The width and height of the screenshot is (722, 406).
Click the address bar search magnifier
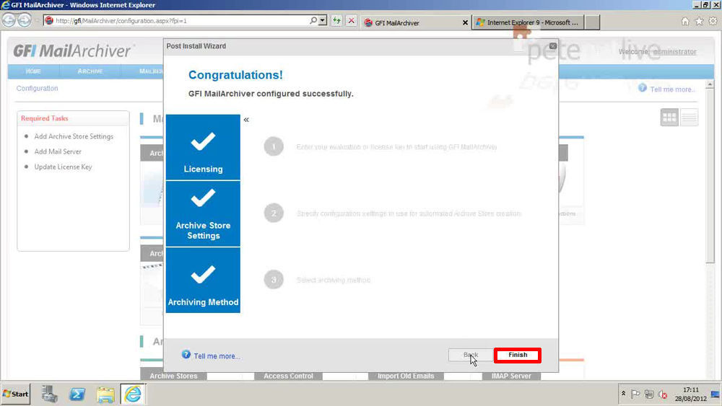[313, 21]
